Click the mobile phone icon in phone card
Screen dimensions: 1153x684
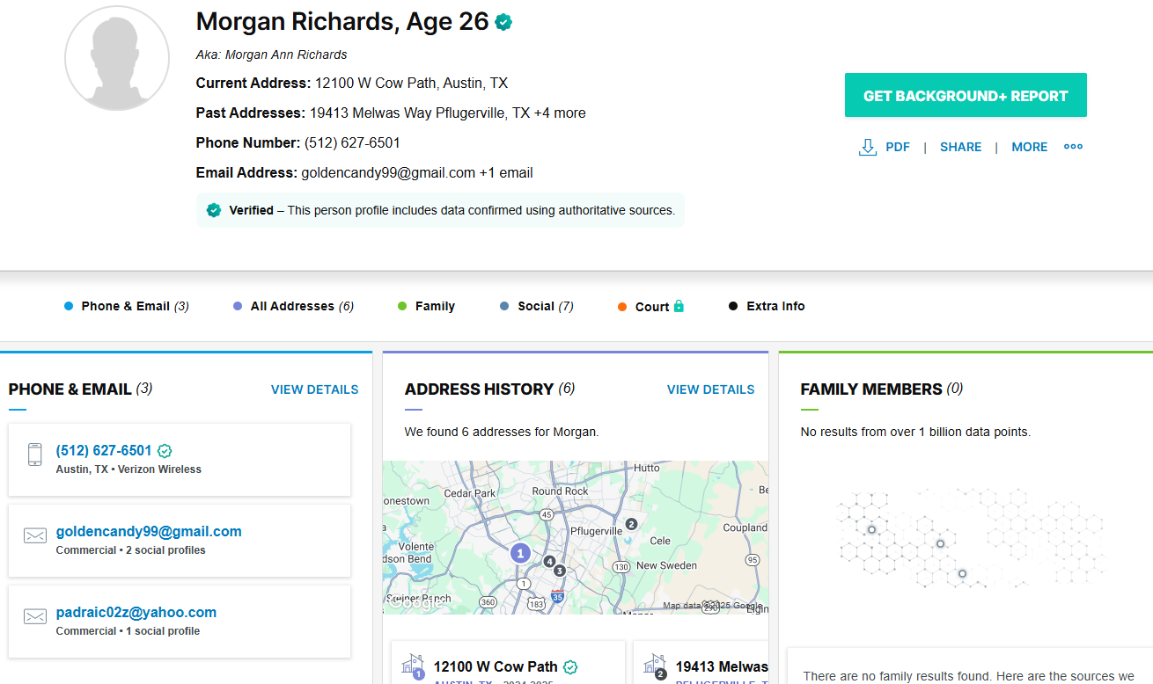point(34,455)
